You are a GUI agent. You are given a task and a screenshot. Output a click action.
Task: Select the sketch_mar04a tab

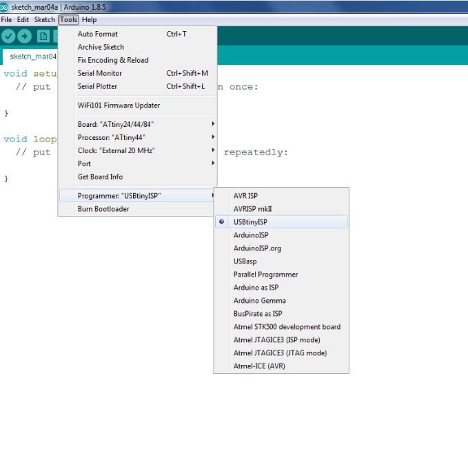click(30, 57)
